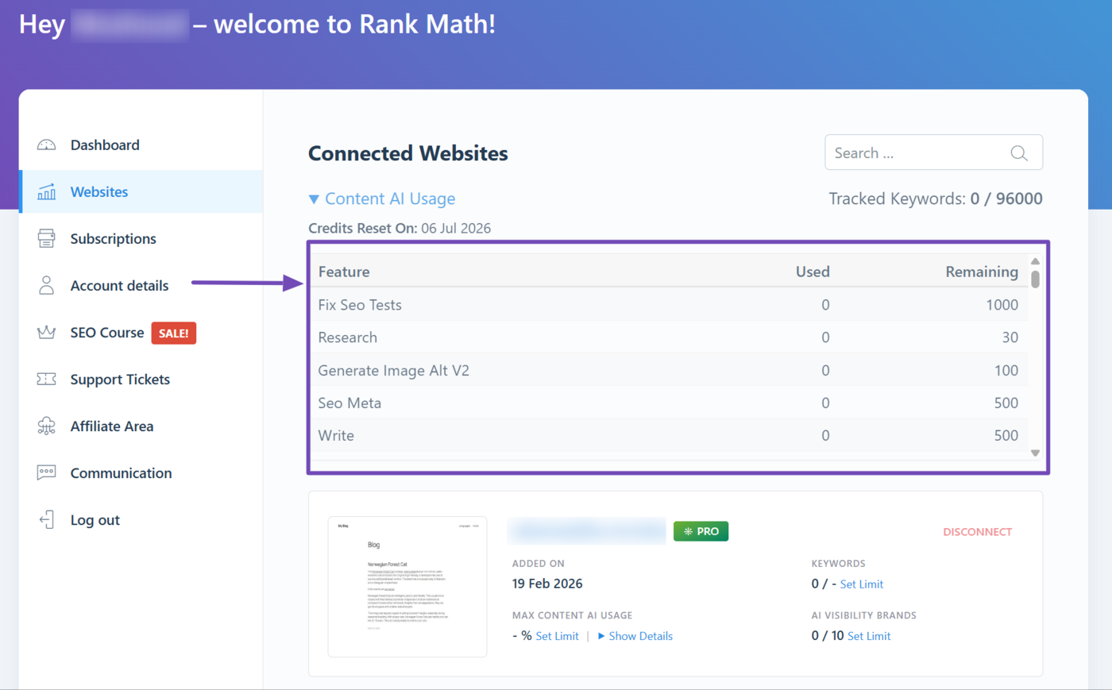Open SEO Course menu item

pyautogui.click(x=107, y=332)
